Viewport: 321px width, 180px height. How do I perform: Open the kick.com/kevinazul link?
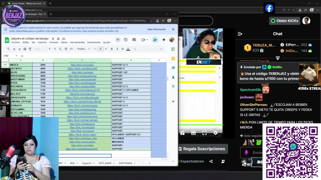[x=82, y=105]
